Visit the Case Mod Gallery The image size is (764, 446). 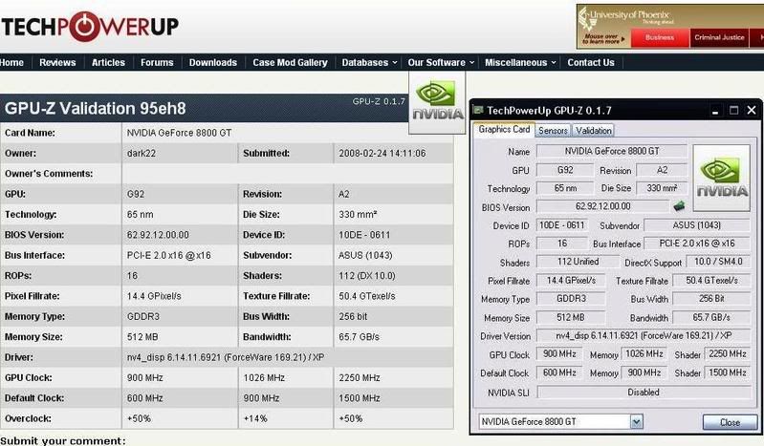point(290,63)
